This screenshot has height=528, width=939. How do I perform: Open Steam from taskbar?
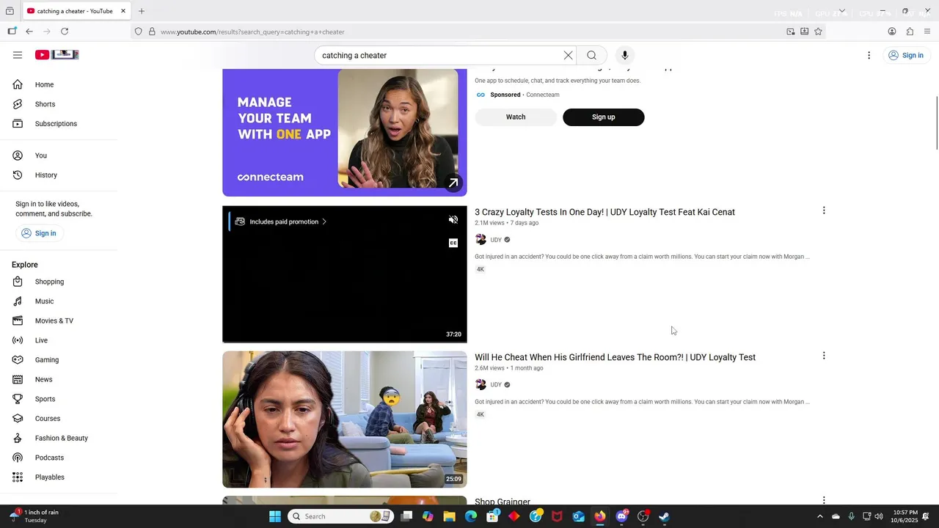[665, 516]
